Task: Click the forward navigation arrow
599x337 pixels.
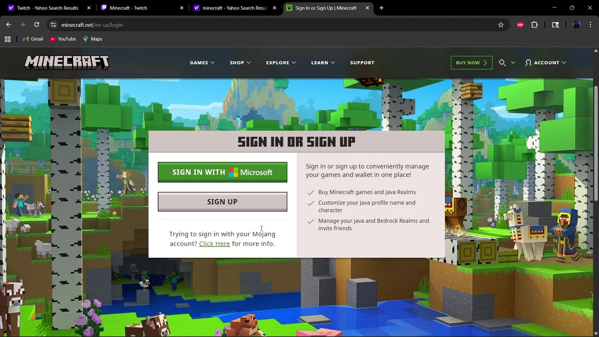Action: 22,25
